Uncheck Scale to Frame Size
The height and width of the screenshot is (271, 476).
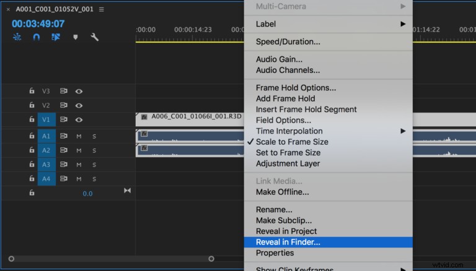click(x=328, y=142)
